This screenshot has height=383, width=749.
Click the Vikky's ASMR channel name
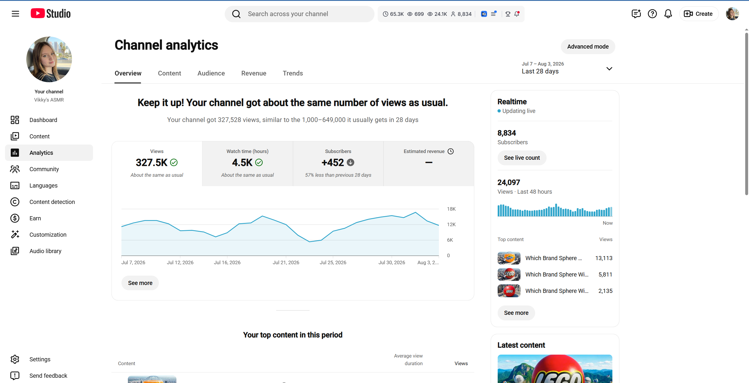click(49, 100)
